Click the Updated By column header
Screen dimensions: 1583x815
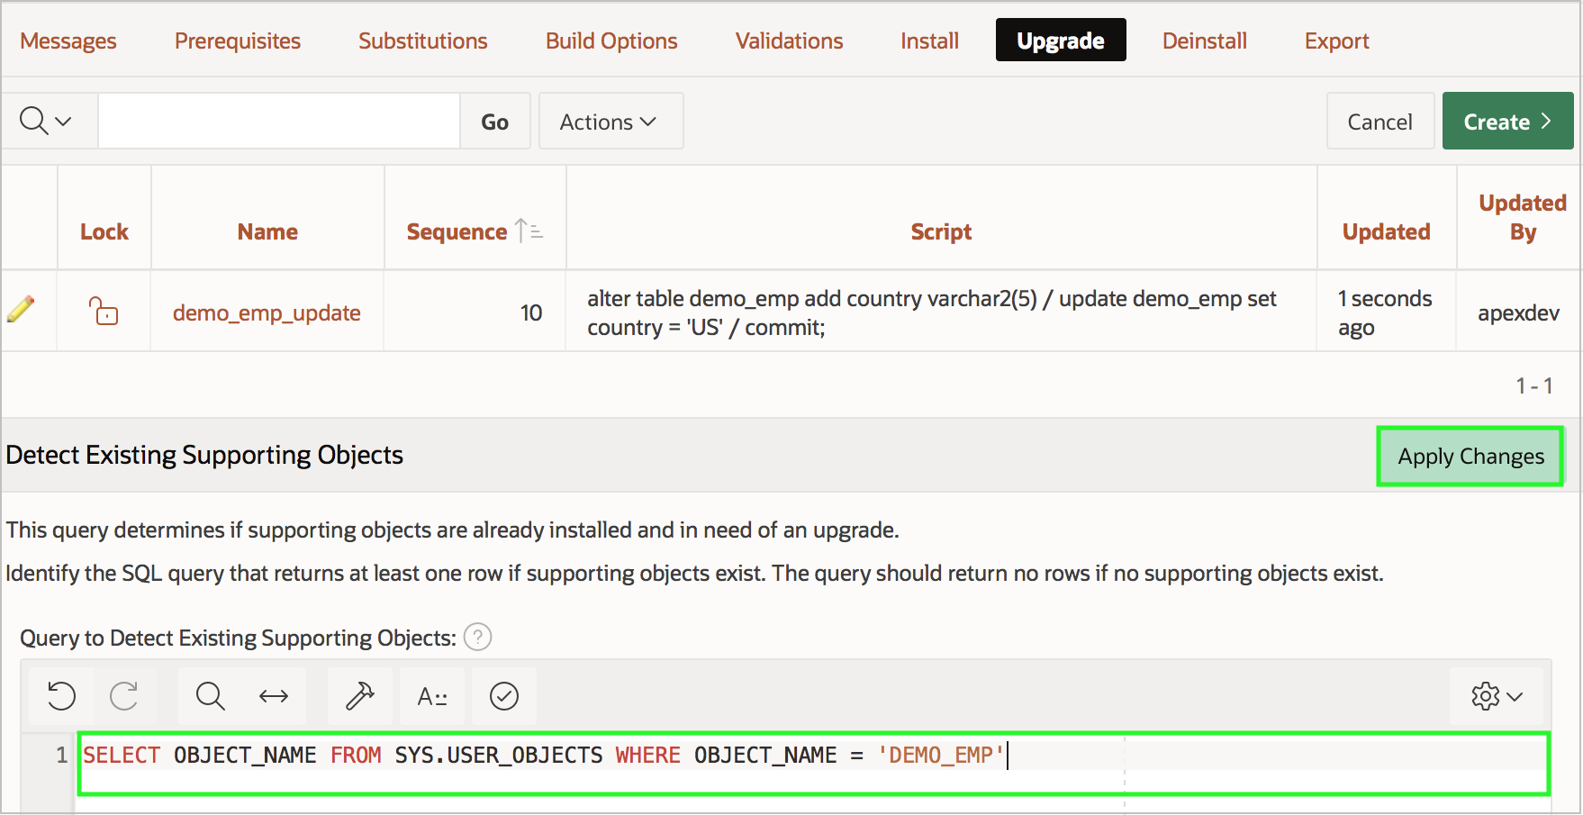[x=1523, y=217]
